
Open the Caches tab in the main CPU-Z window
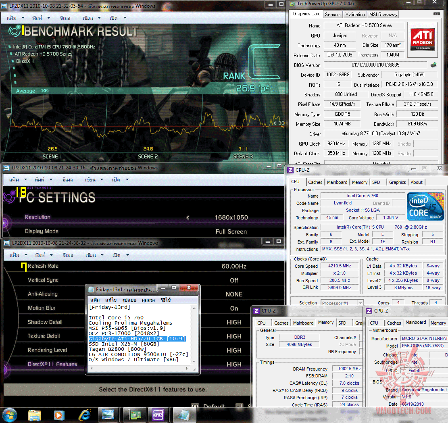(x=315, y=182)
